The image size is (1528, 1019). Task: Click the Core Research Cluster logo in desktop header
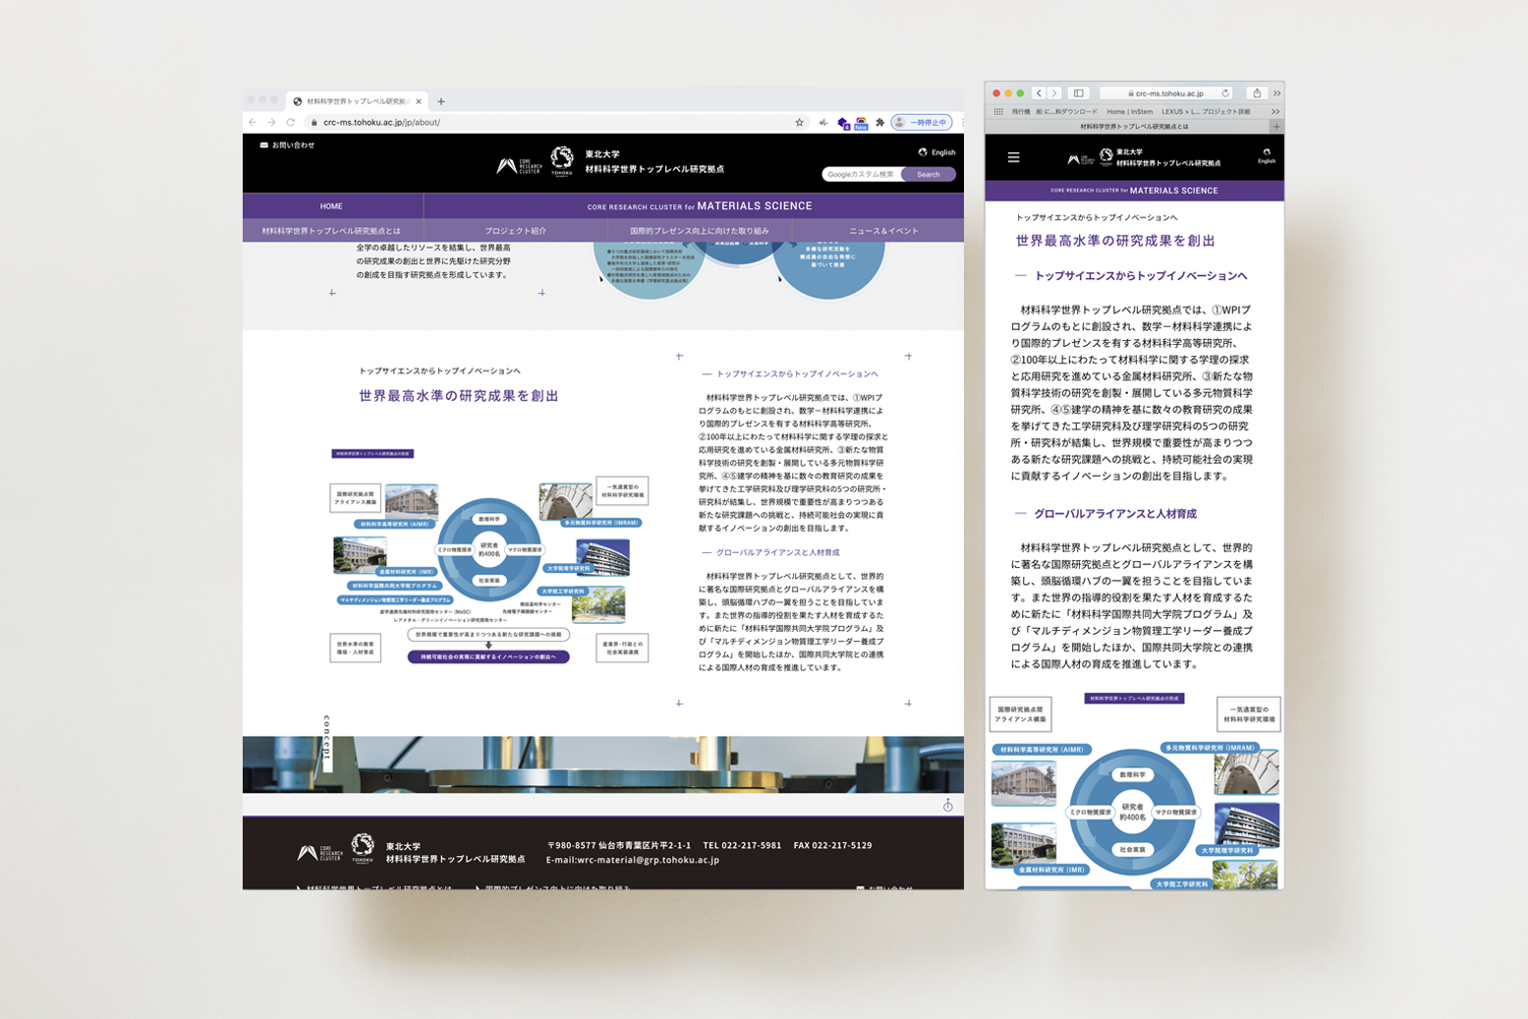tap(519, 166)
